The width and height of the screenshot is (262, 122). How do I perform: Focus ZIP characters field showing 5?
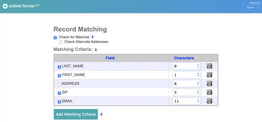click(x=186, y=92)
